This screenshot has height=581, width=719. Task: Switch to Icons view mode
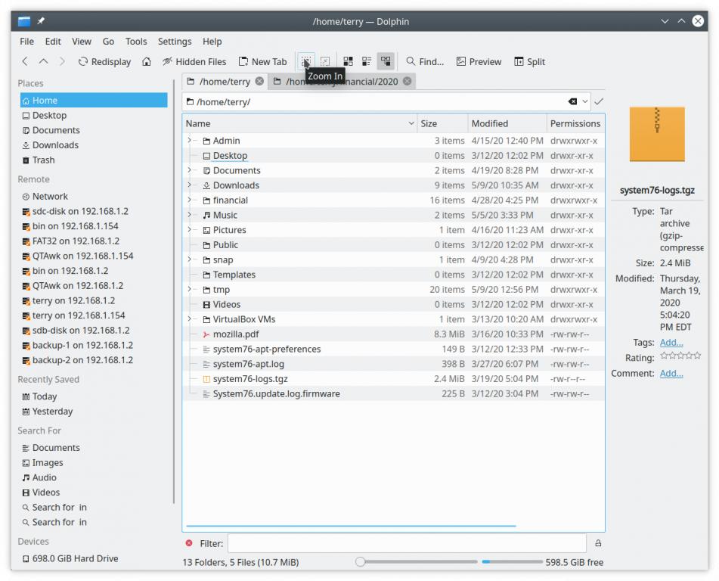pyautogui.click(x=349, y=62)
